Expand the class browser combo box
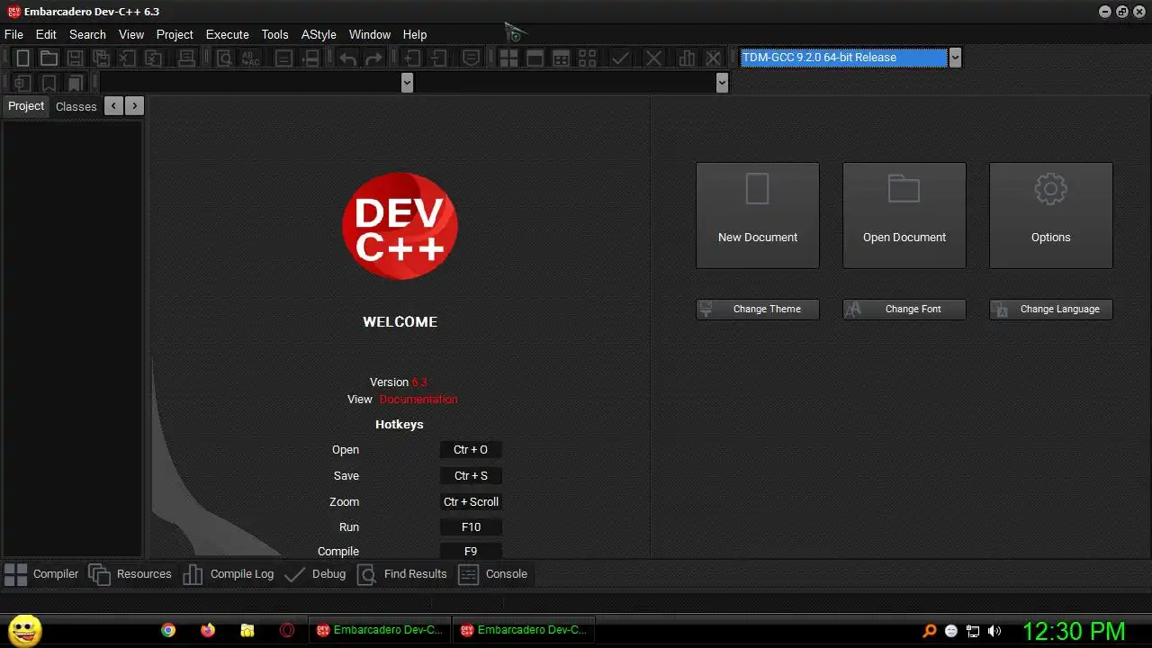 click(407, 83)
